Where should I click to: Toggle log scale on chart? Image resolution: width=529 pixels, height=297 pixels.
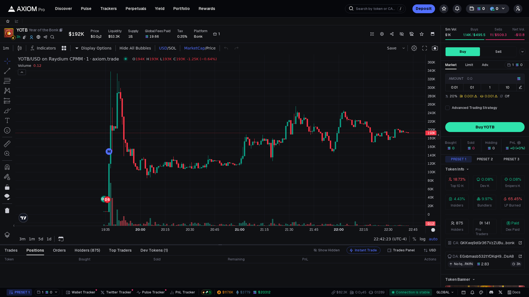tap(422, 239)
